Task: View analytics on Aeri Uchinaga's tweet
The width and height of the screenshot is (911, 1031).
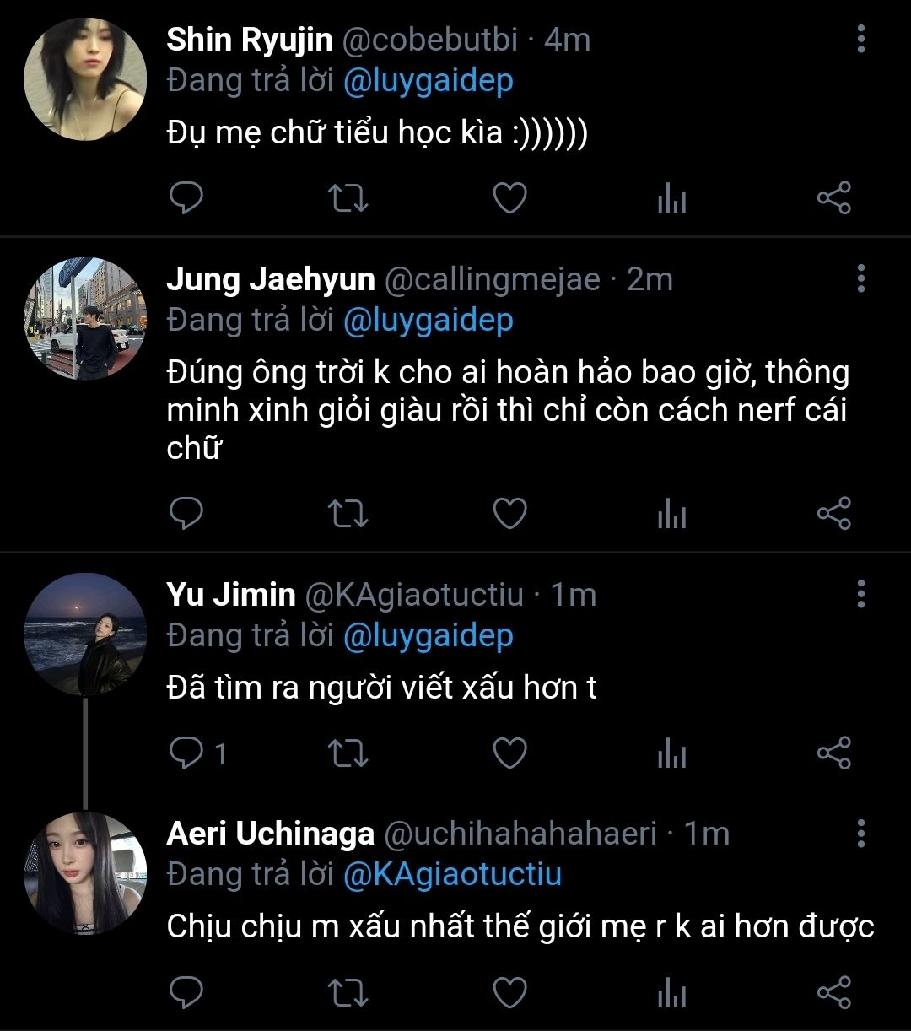Action: (671, 992)
